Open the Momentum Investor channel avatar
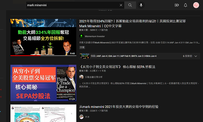203x122 pixels. click(81, 36)
